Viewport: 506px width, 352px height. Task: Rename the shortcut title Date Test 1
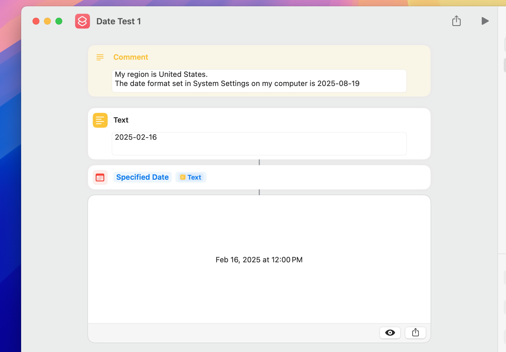(x=119, y=21)
